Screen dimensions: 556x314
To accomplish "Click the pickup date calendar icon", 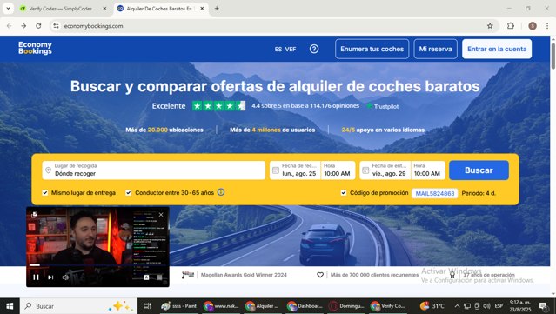I will 276,170.
